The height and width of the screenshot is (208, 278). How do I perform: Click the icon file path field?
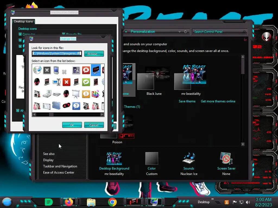pos(57,54)
